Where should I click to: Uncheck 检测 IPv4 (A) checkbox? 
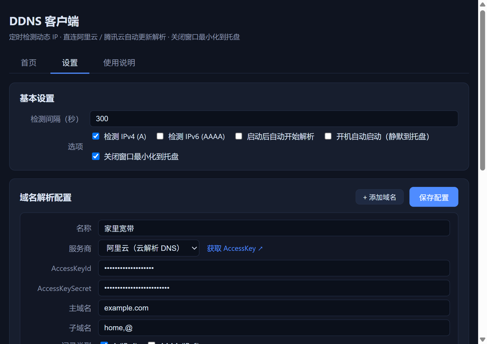click(x=96, y=136)
